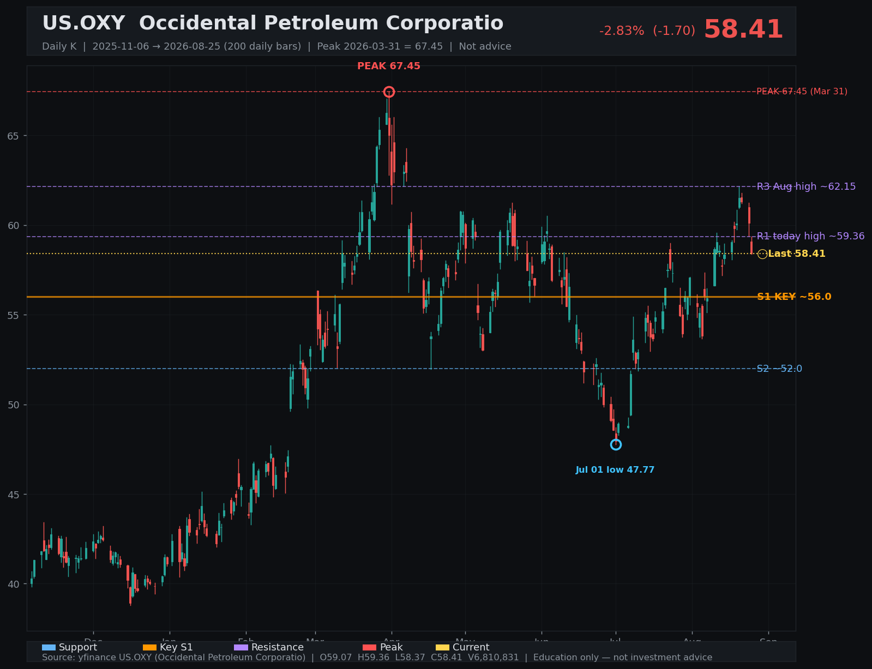
Task: Click the 45 y-axis tick label
Action: click(12, 495)
